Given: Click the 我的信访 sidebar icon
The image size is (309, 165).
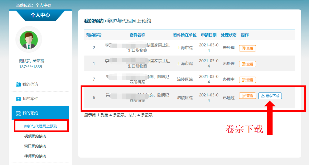Looking at the screenshot, I should coord(18,84).
